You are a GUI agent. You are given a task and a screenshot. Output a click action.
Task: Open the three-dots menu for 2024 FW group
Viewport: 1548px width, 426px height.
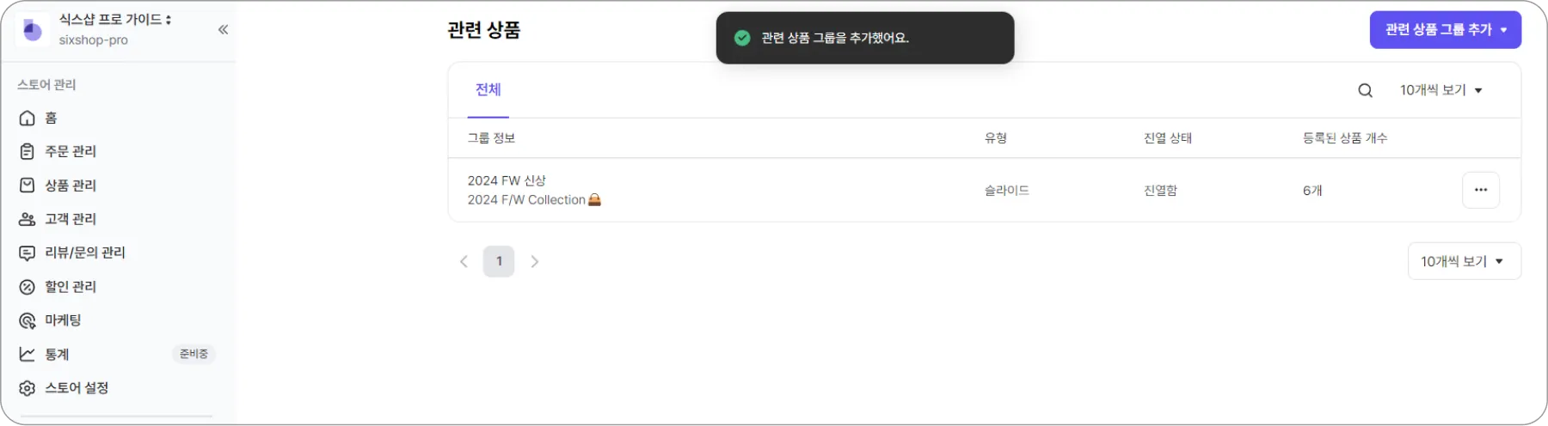click(1480, 190)
